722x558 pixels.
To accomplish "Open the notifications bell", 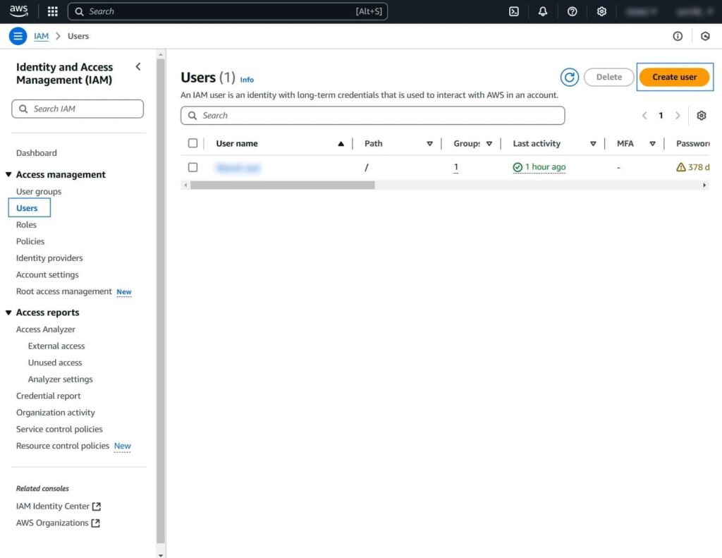I will [x=543, y=11].
